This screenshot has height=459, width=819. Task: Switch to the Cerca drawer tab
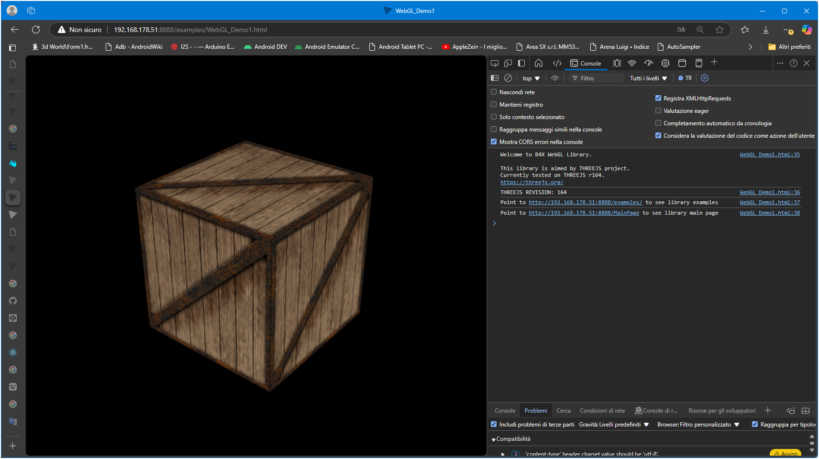coord(563,411)
